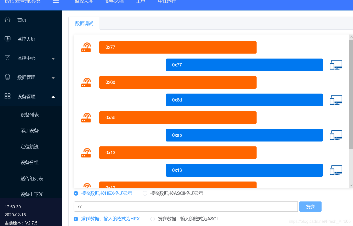Click the database icon beside 数据管理

coord(8,77)
